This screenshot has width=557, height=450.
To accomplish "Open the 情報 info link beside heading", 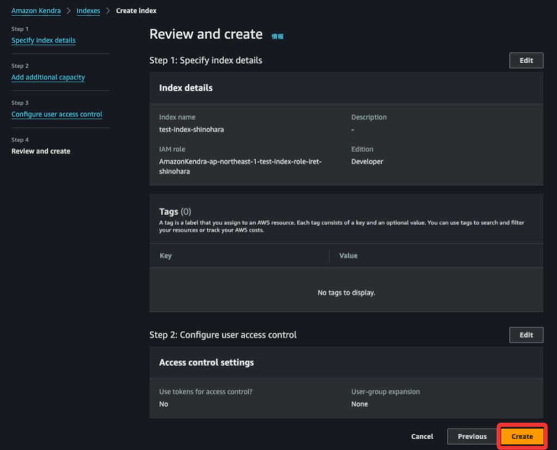I will pos(277,36).
